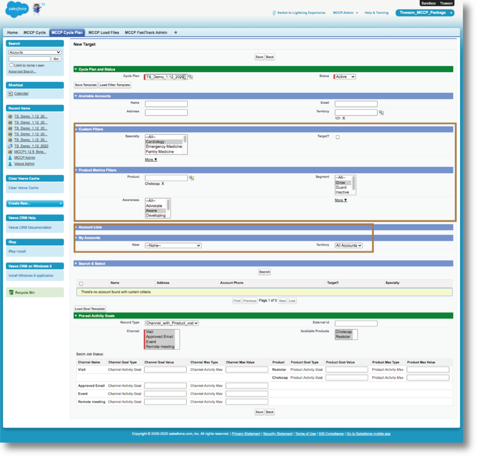This screenshot has height=459, width=477.
Task: Select Cardiology in the Specialty list
Action: click(x=164, y=142)
